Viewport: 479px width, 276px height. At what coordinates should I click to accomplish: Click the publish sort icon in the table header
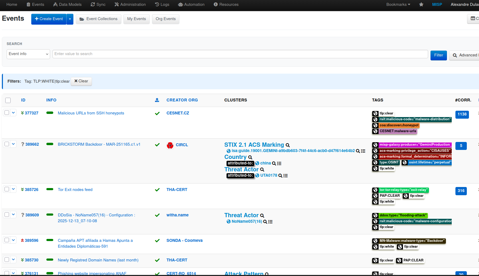click(157, 100)
